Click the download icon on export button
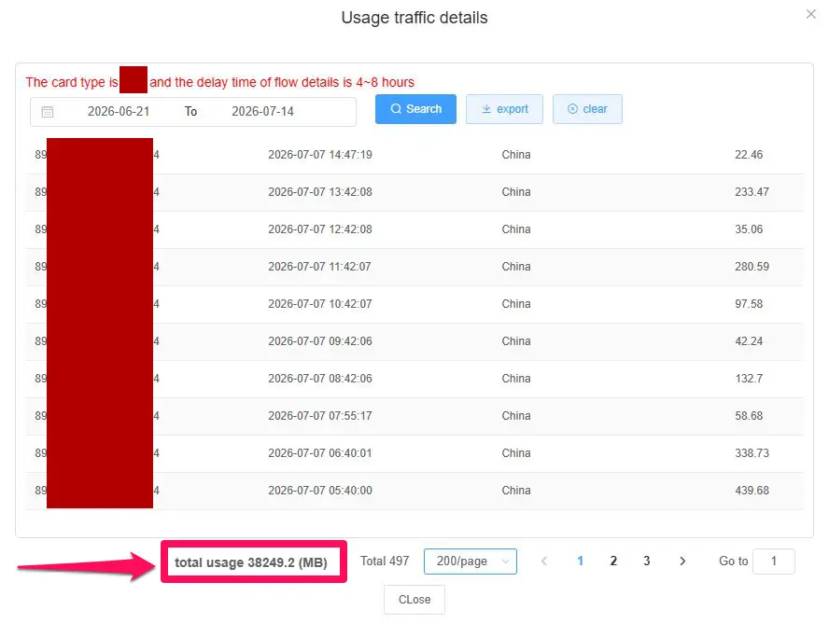 (486, 109)
